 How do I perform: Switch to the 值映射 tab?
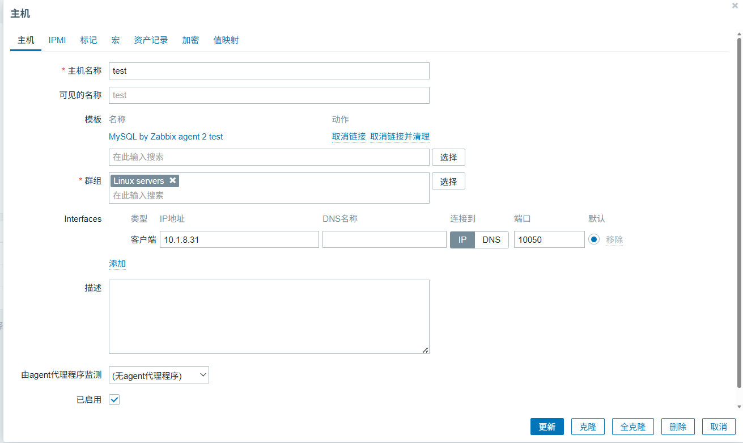(x=226, y=40)
